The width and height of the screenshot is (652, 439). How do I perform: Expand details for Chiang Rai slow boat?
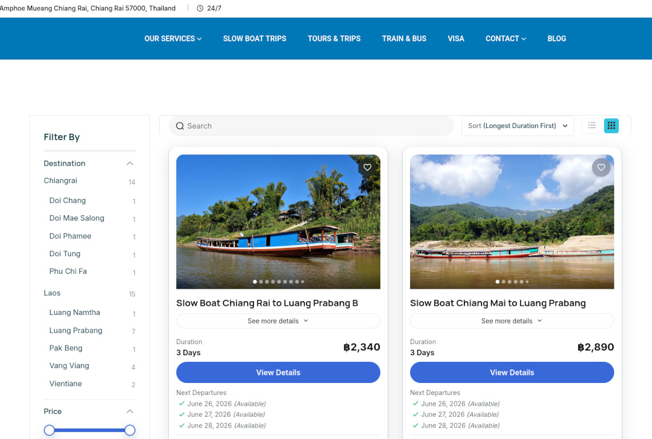coord(278,321)
